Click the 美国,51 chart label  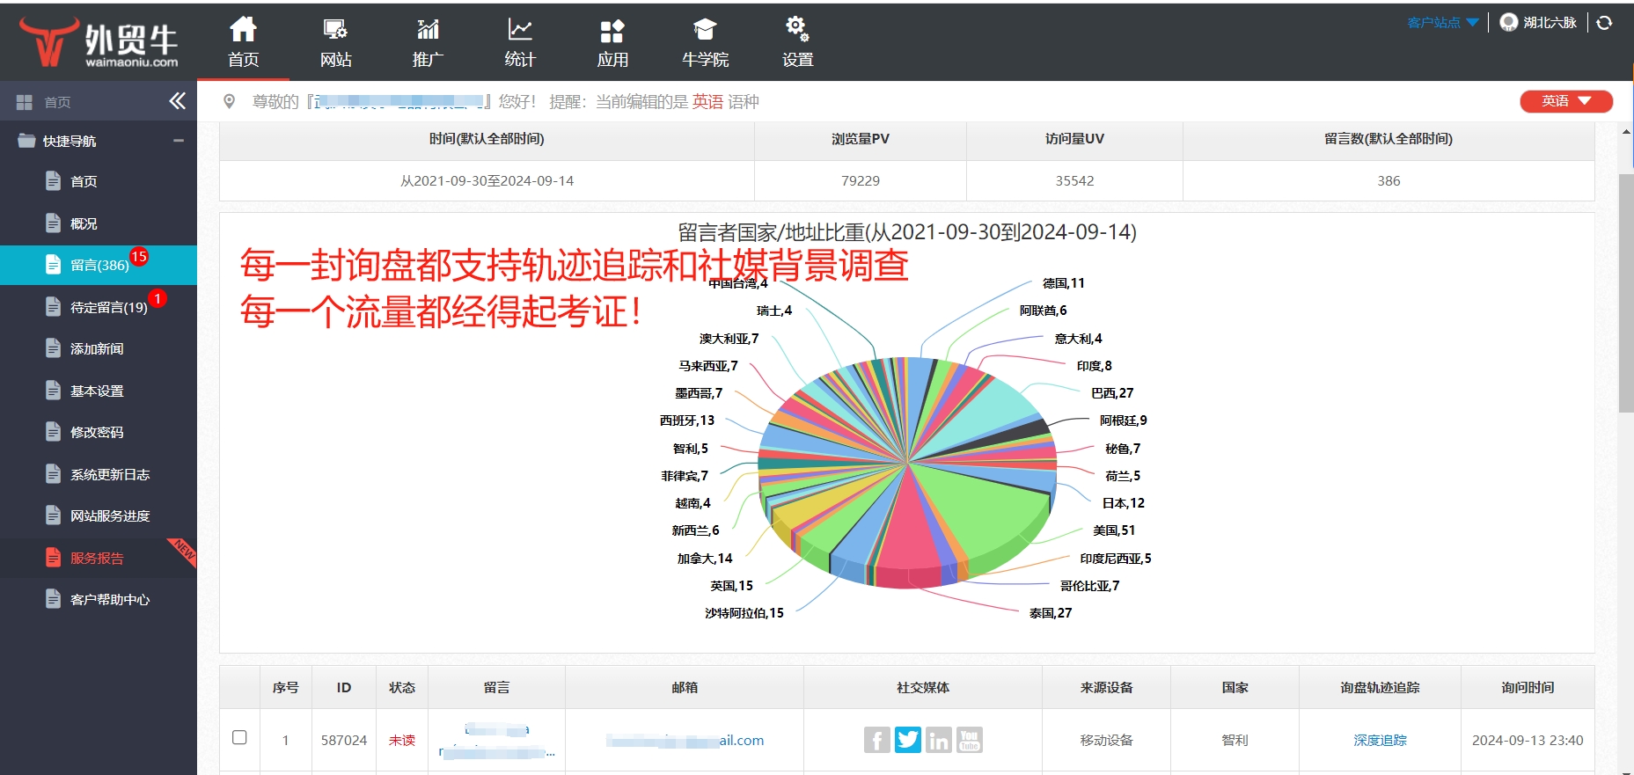(1114, 530)
